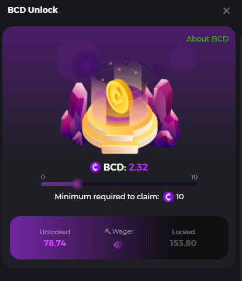Click the spinning gold coin illustration
The width and height of the screenshot is (242, 281).
click(x=119, y=96)
